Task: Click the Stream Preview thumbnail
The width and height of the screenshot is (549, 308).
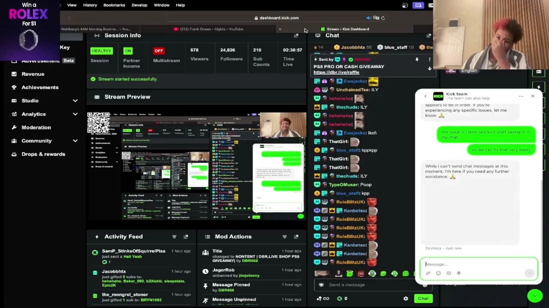Action: tap(196, 166)
